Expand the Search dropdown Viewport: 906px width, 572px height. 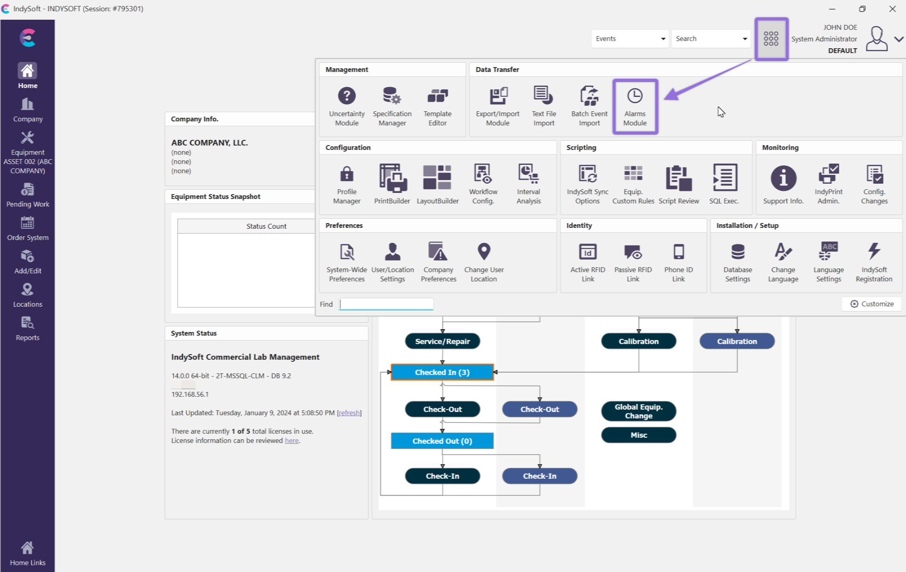tap(745, 39)
